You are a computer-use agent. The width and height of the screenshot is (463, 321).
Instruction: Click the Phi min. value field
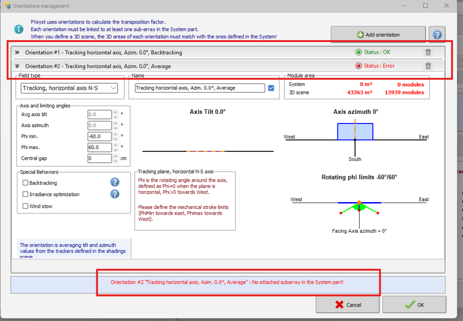coord(99,136)
